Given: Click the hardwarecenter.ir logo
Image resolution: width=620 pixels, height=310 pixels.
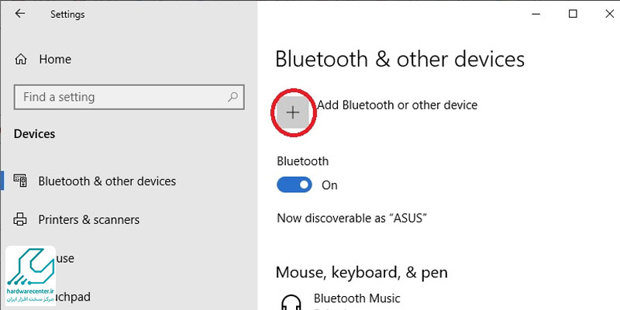Looking at the screenshot, I should [30, 276].
